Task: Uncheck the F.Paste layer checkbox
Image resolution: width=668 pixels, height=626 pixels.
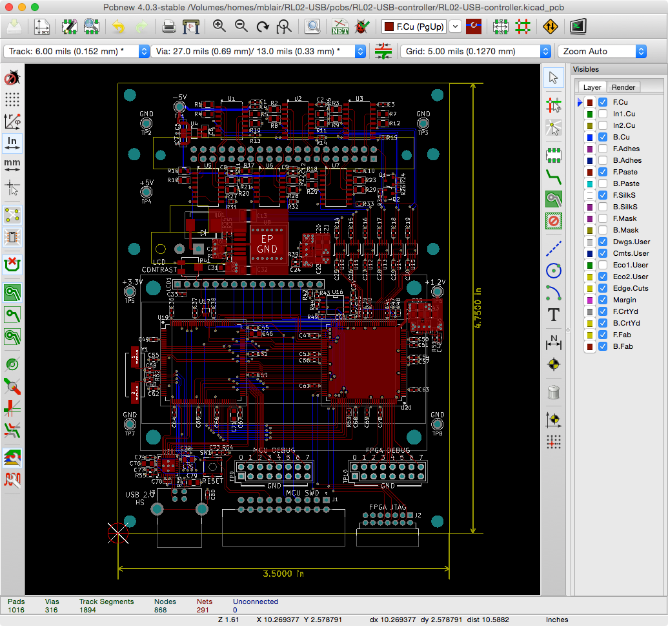Action: 602,172
